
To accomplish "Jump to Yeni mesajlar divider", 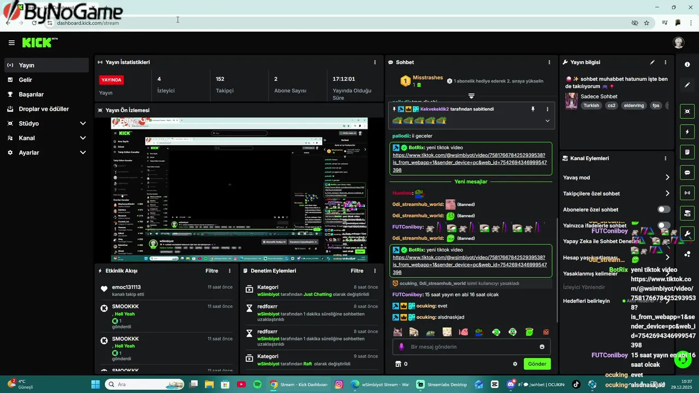I will 471,182.
